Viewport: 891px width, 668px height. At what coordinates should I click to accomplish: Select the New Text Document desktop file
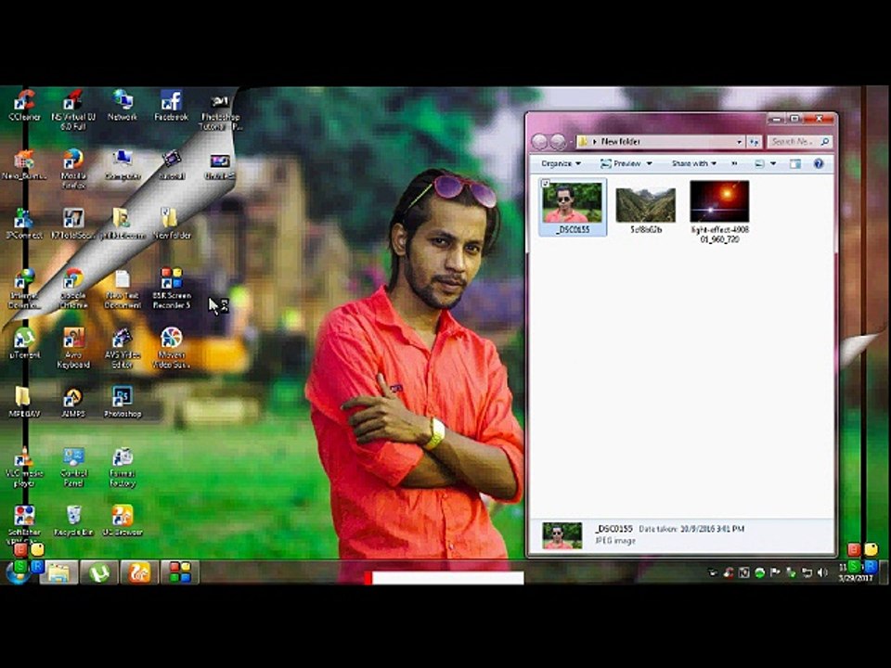(123, 289)
